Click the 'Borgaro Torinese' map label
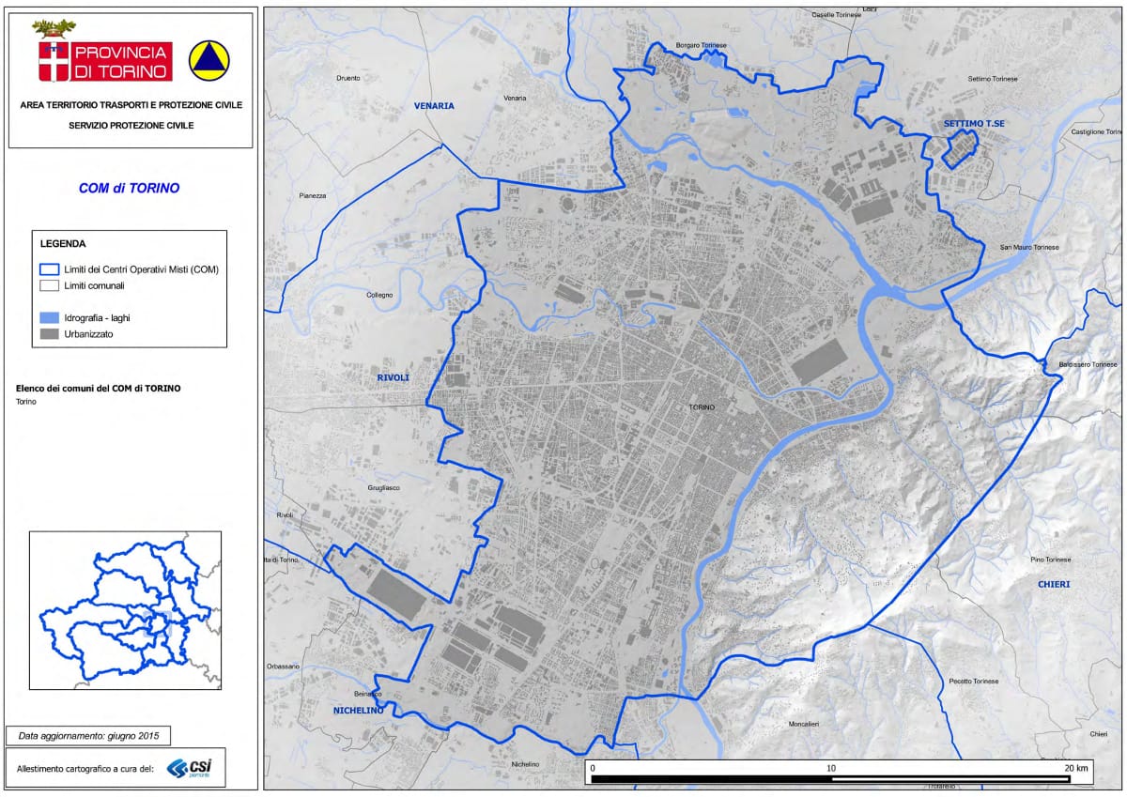 tap(702, 44)
